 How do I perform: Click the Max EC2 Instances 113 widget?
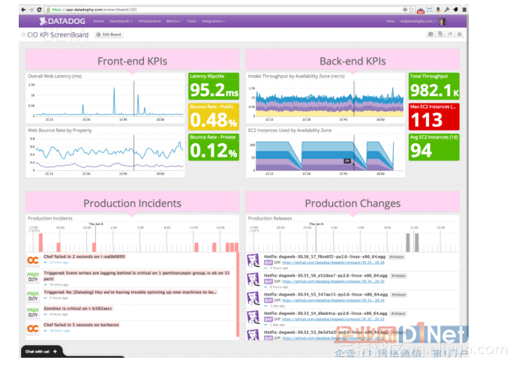coord(434,116)
